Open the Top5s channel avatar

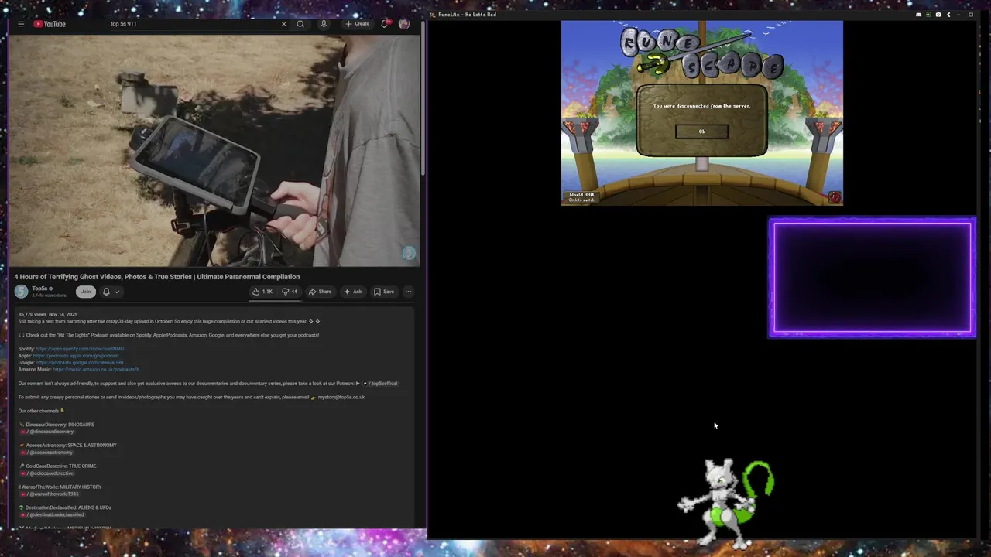click(21, 292)
